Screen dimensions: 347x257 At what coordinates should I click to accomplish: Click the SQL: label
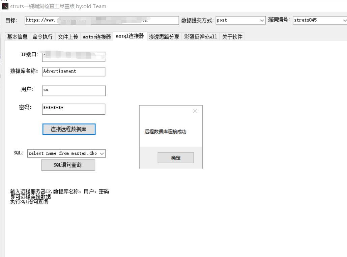(18, 153)
